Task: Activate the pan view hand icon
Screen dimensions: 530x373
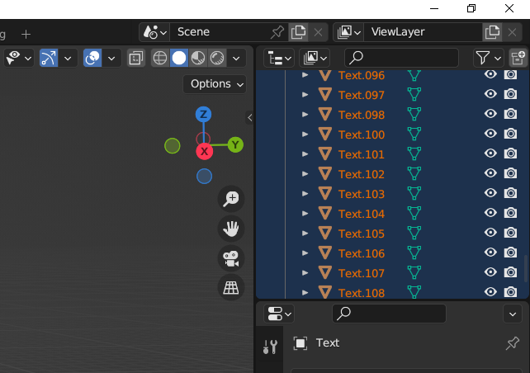Action: 231,229
